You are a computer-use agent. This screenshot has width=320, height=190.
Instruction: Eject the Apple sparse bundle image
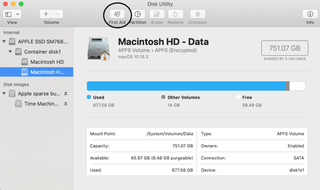click(x=66, y=93)
